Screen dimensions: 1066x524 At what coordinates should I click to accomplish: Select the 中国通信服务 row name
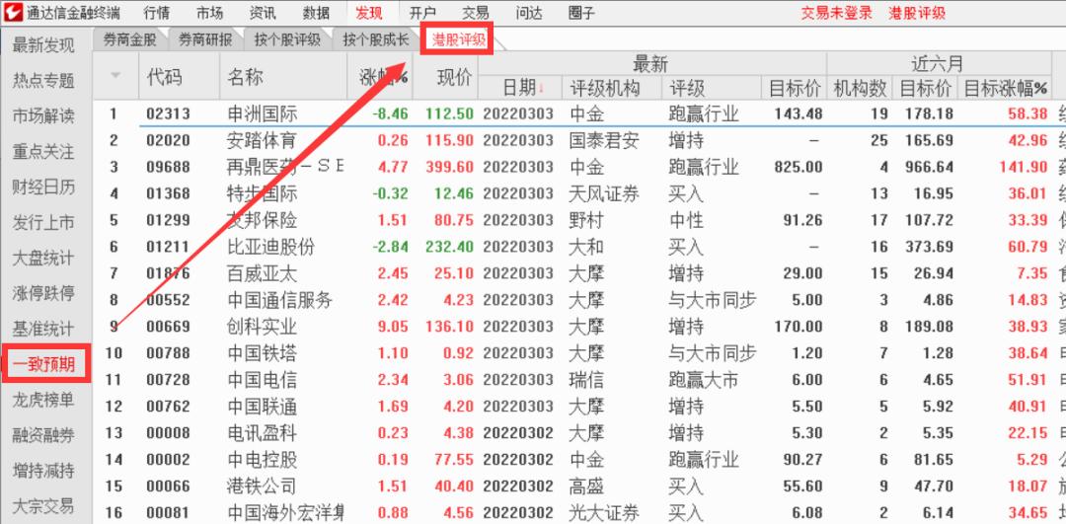click(279, 300)
